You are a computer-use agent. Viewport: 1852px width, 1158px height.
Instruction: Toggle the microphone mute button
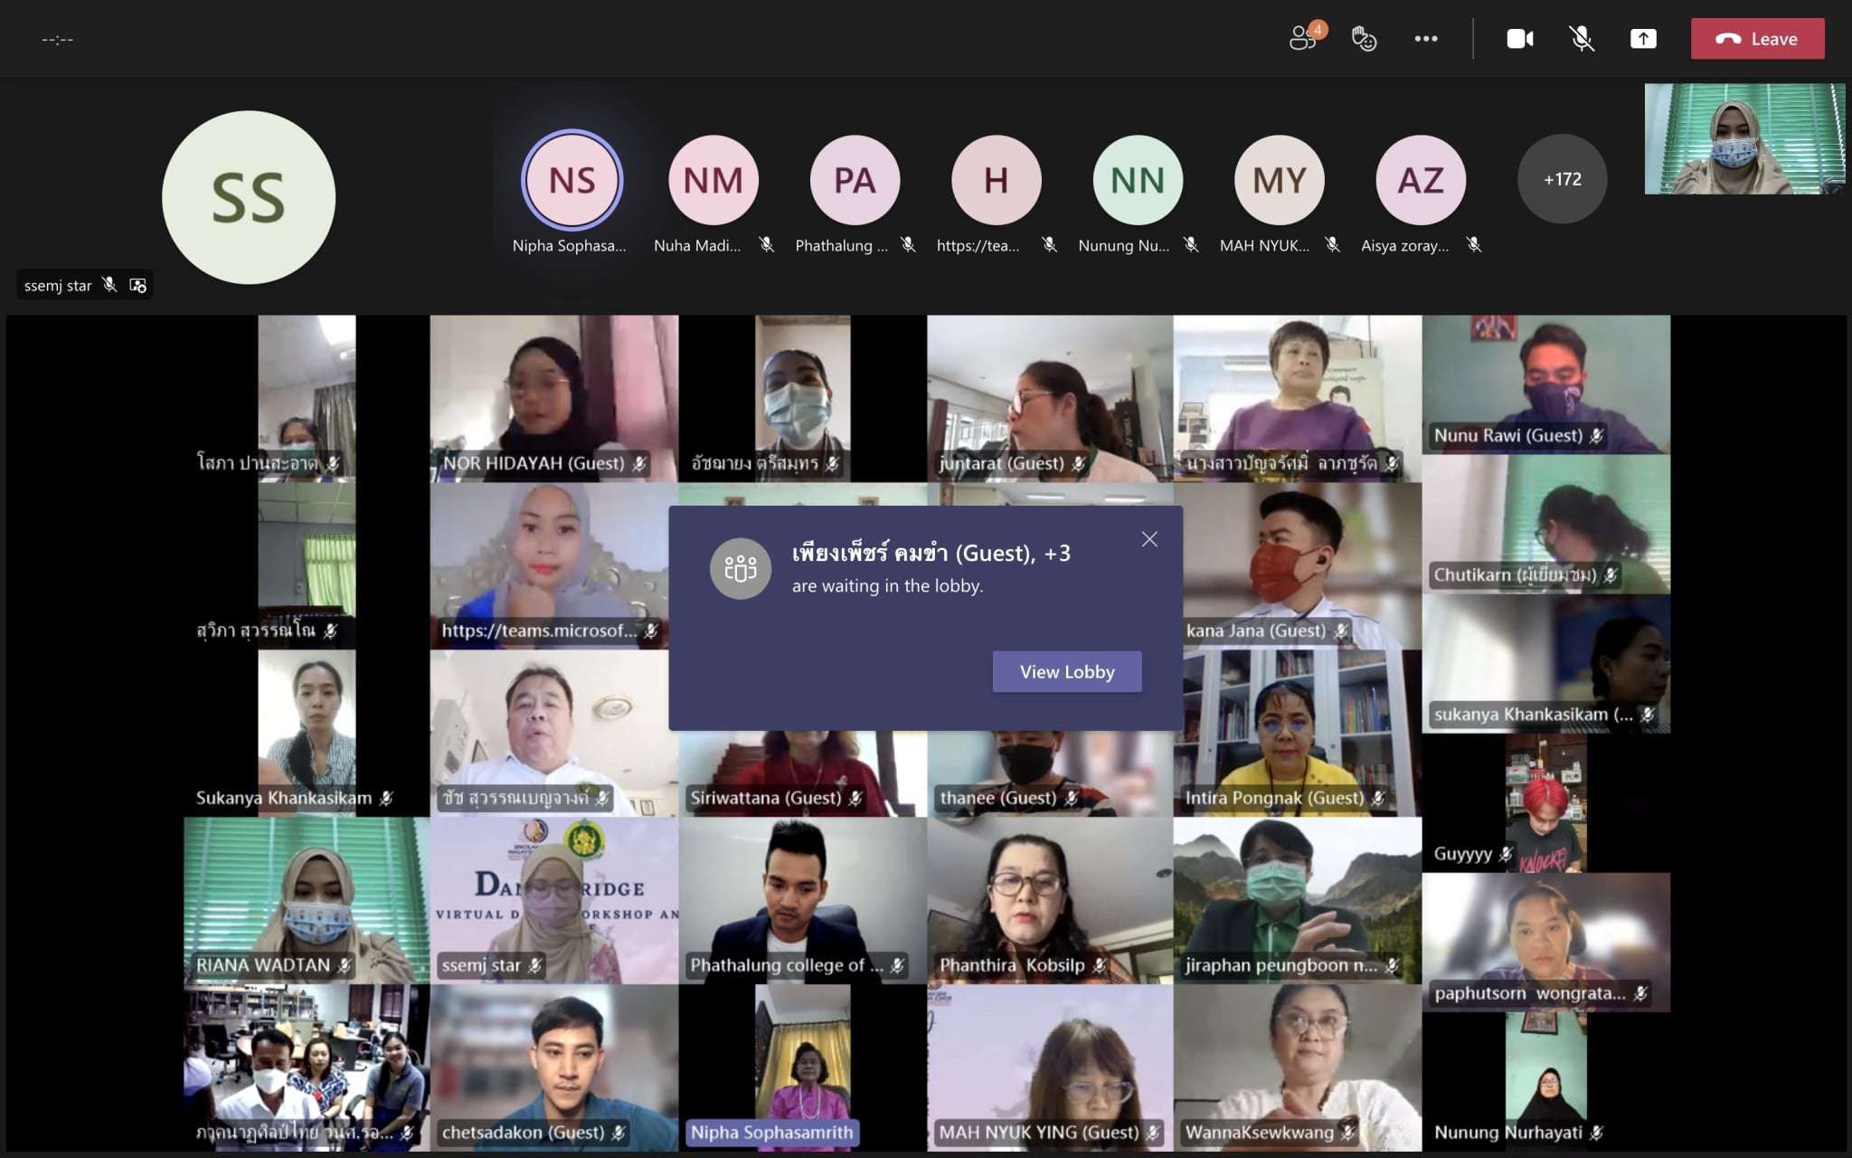(x=1581, y=38)
